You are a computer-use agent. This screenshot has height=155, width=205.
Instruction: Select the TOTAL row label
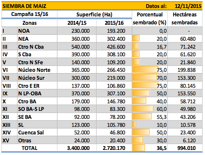(29, 148)
